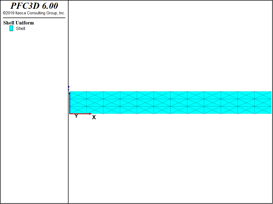273x204 pixels.
Task: Click the red X axis arrow
Action: click(81, 114)
